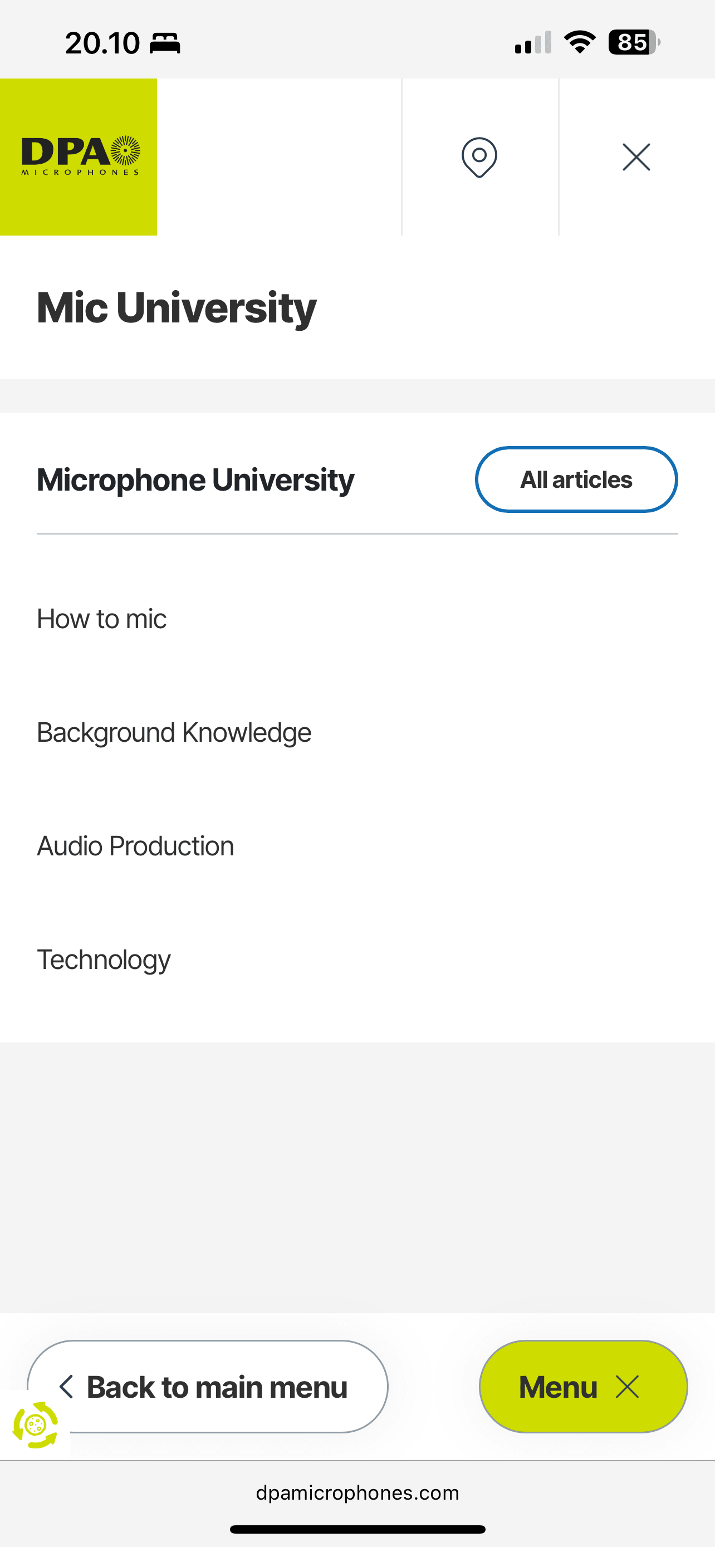
Task: Tap the cellular signal bars icon
Action: [533, 43]
